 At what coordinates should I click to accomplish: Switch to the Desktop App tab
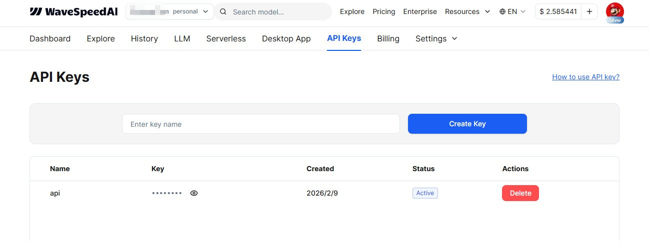(286, 38)
